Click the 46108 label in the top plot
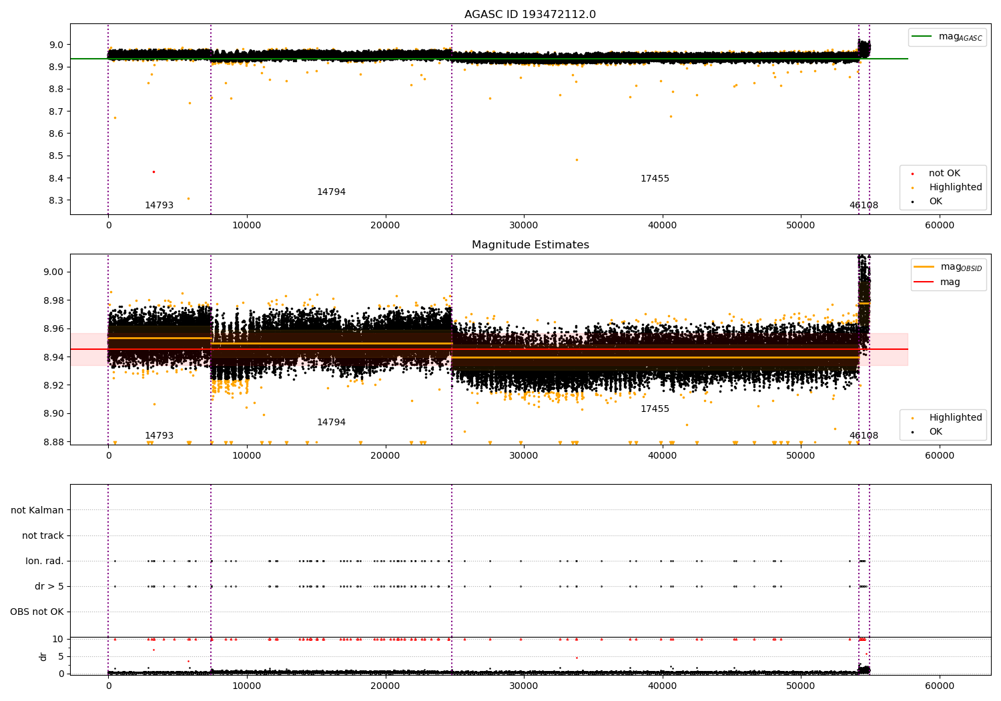The height and width of the screenshot is (701, 1001). point(864,206)
